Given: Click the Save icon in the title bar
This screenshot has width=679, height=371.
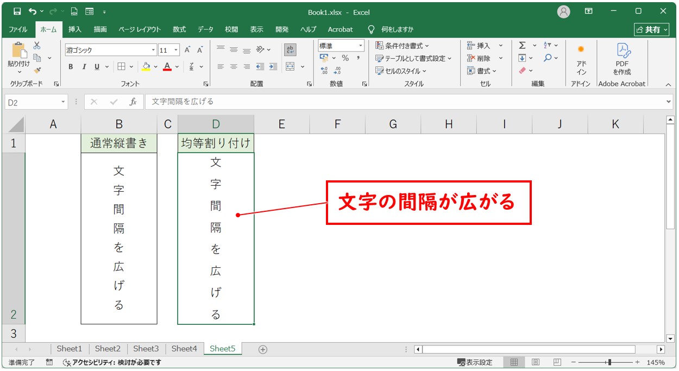Looking at the screenshot, I should tap(17, 11).
